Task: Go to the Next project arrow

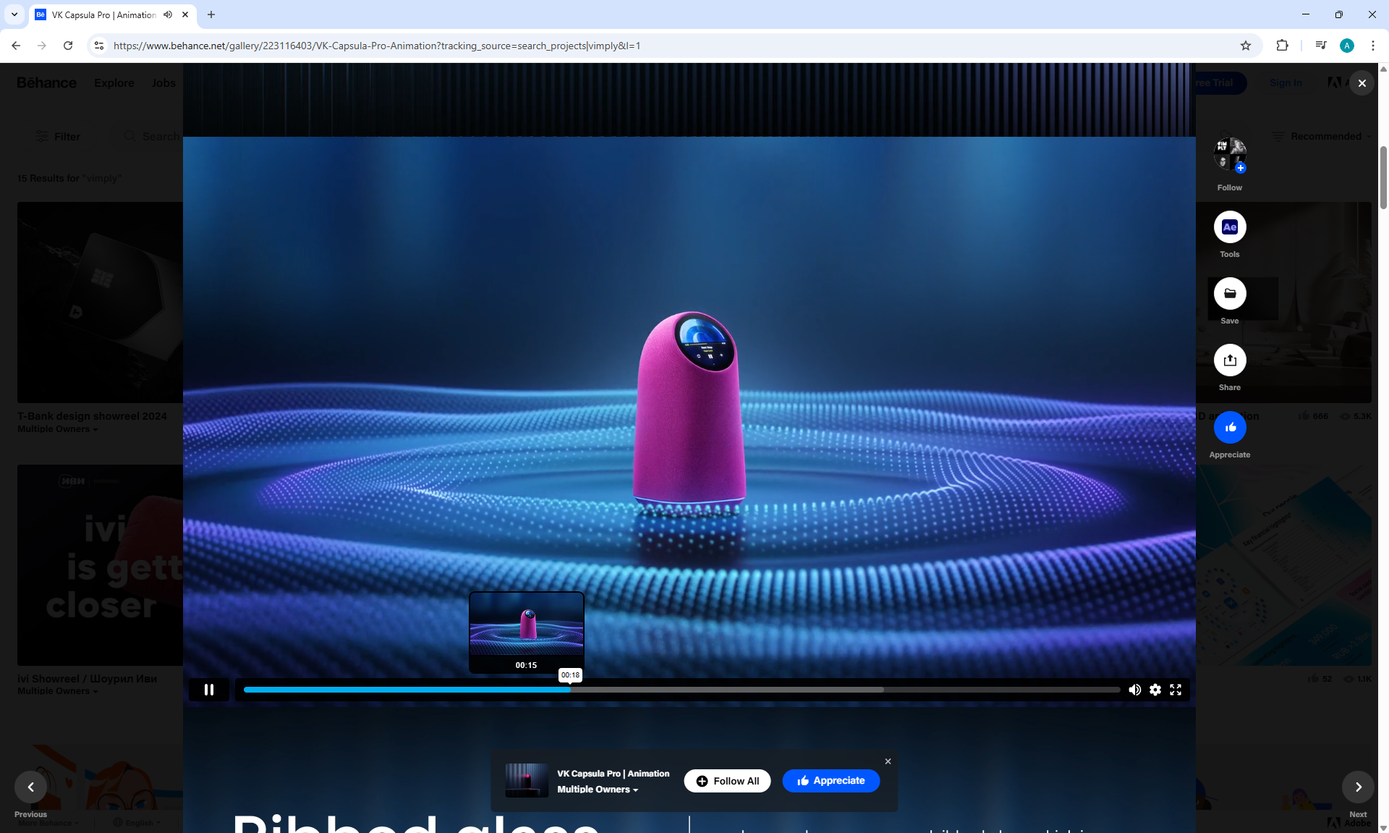Action: pos(1358,787)
